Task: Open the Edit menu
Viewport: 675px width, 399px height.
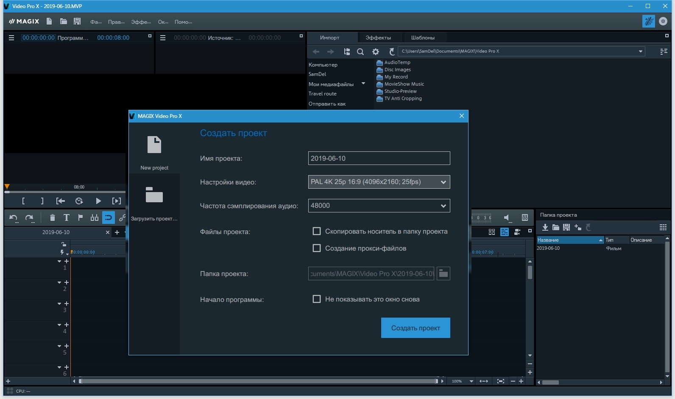Action: pos(116,22)
